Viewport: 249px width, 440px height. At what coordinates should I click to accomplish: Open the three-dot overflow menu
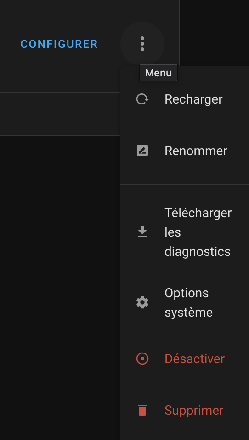click(142, 44)
